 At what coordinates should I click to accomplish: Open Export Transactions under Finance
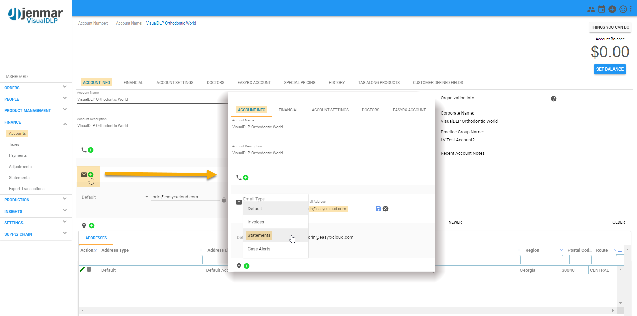(x=27, y=189)
